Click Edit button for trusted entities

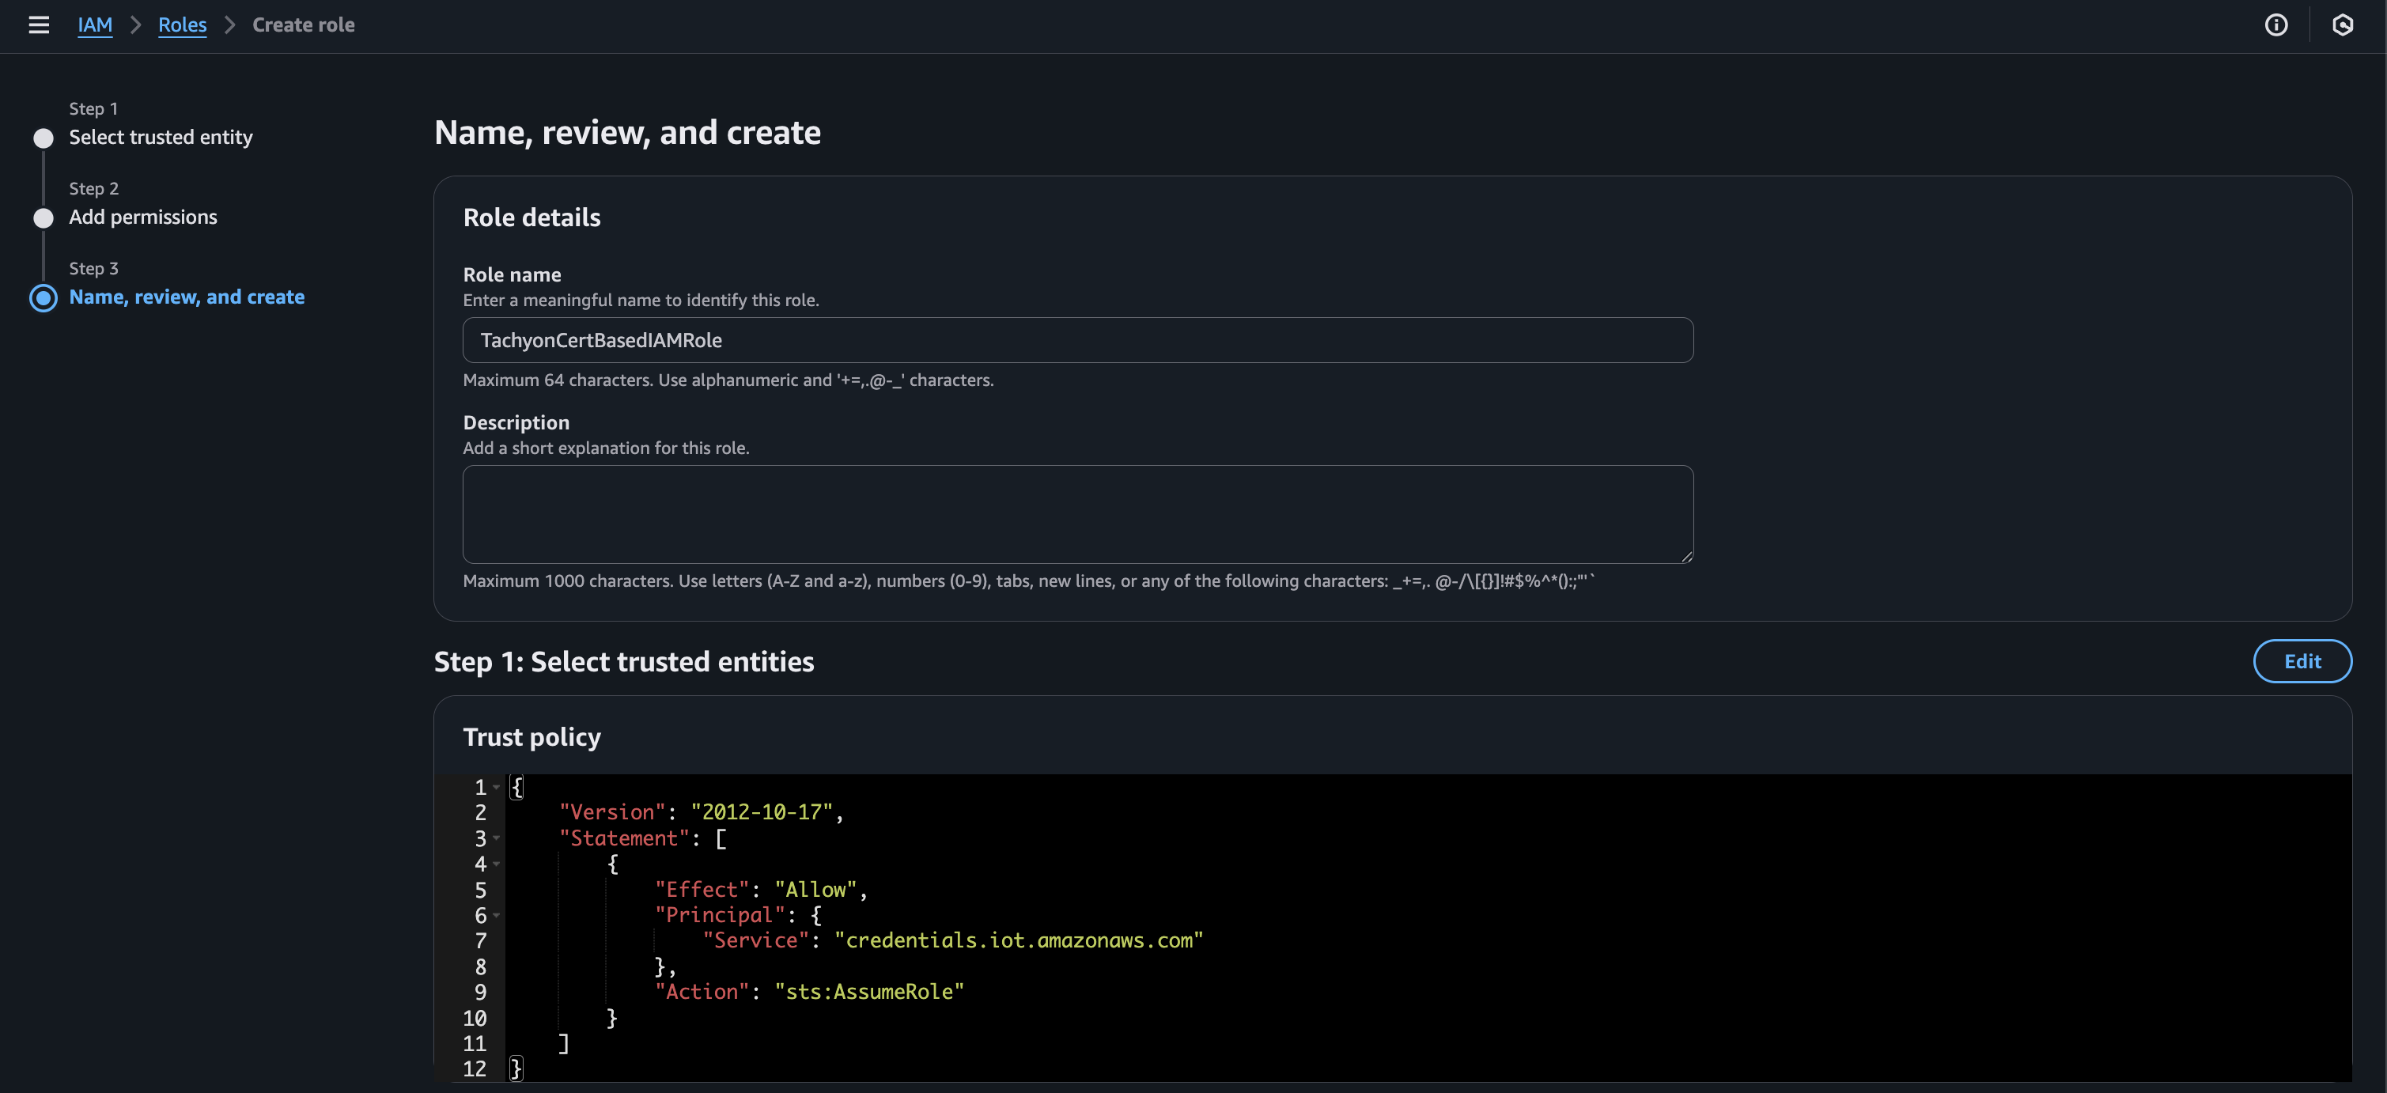click(2302, 661)
